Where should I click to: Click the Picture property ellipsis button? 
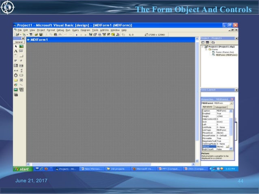(227, 147)
